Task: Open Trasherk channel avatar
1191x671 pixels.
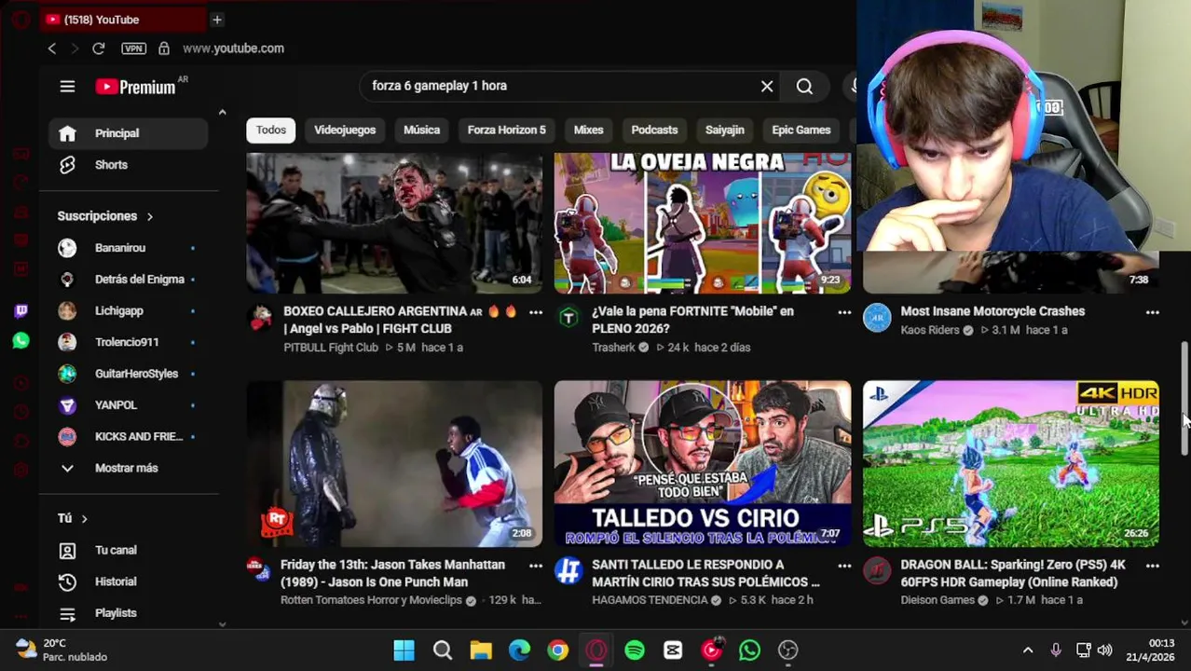Action: point(568,318)
